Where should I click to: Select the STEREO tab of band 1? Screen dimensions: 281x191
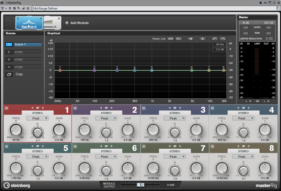pyautogui.click(x=38, y=113)
